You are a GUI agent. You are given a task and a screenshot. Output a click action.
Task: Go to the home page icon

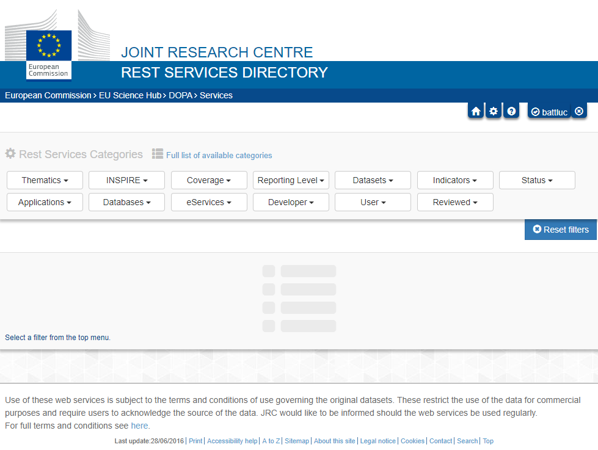click(x=476, y=111)
